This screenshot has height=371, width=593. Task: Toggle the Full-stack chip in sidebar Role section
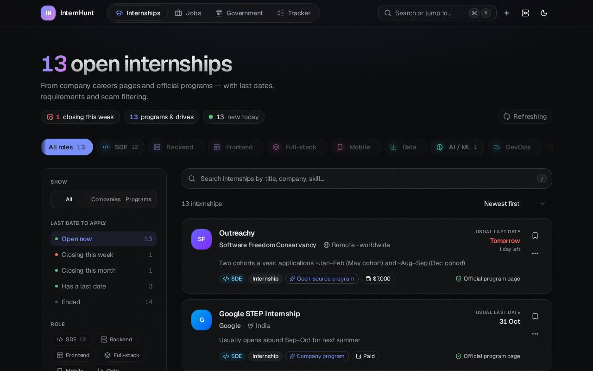(x=122, y=355)
